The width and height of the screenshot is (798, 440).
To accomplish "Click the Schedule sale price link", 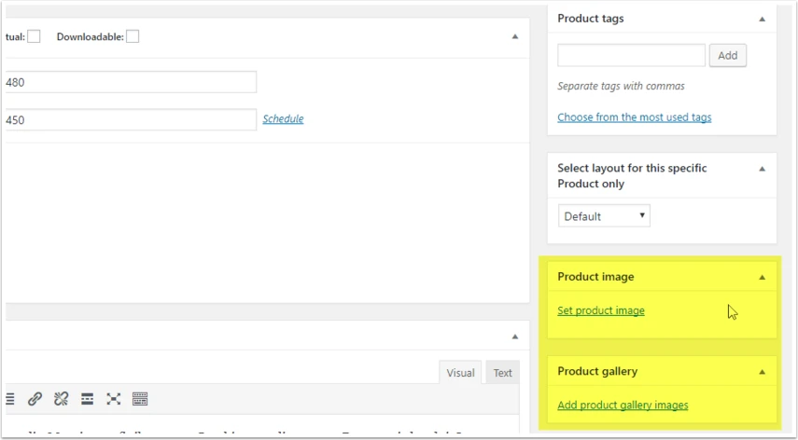I will coord(283,119).
